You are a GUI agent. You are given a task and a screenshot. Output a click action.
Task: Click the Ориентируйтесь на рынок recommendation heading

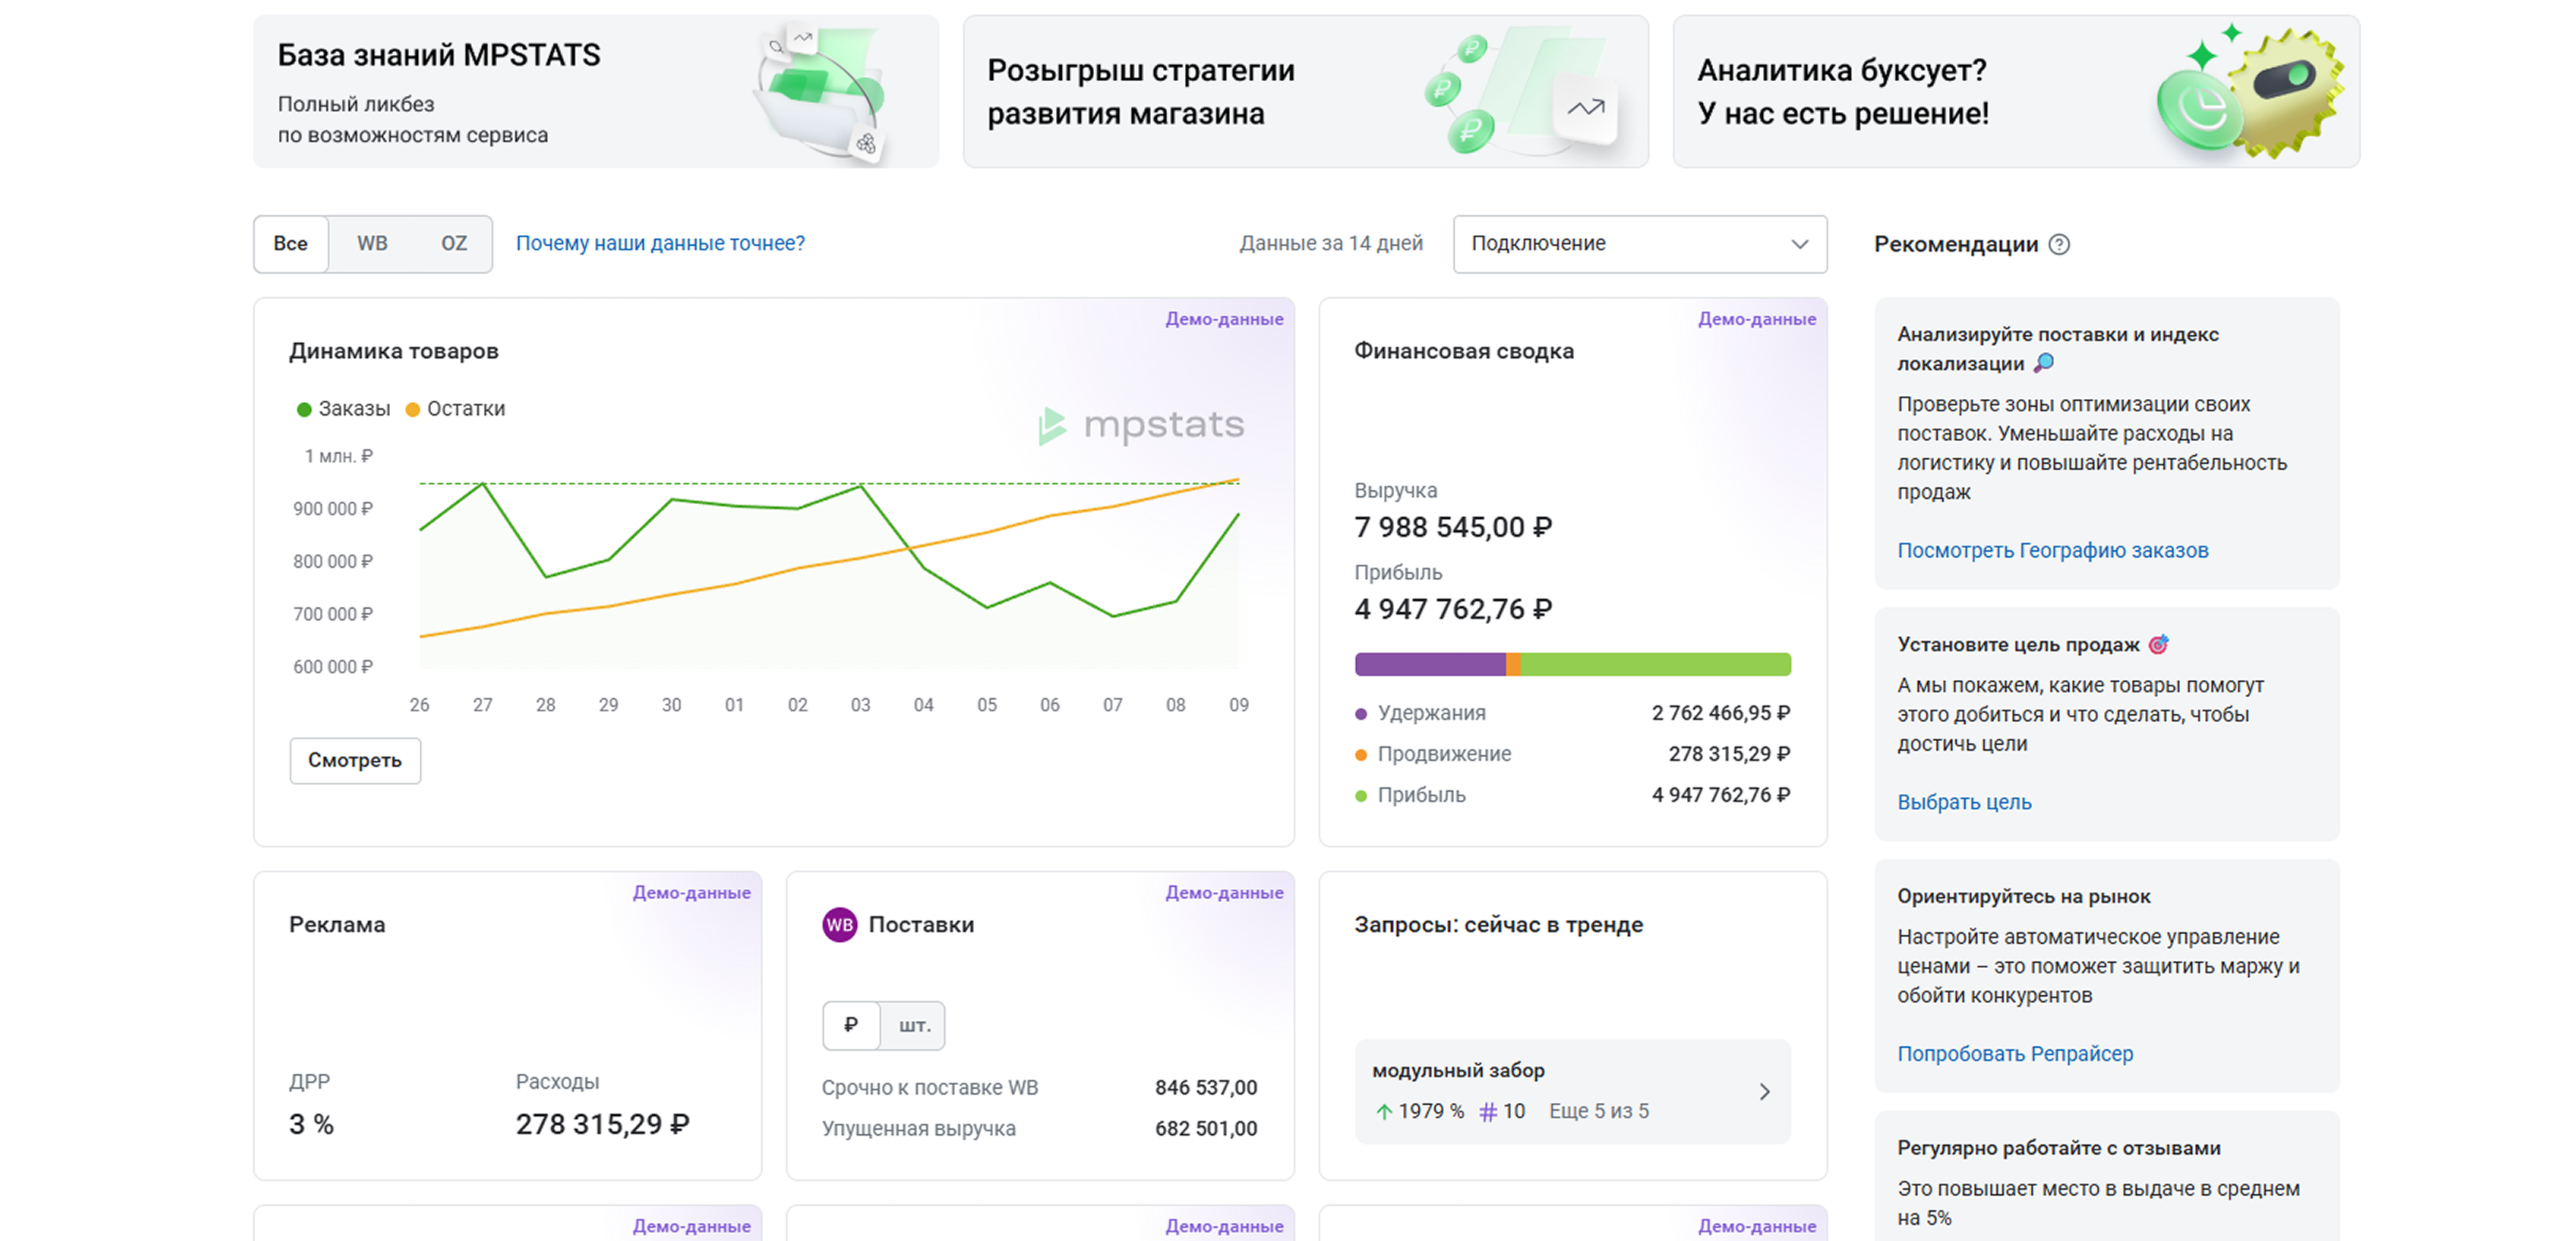pyautogui.click(x=2024, y=897)
